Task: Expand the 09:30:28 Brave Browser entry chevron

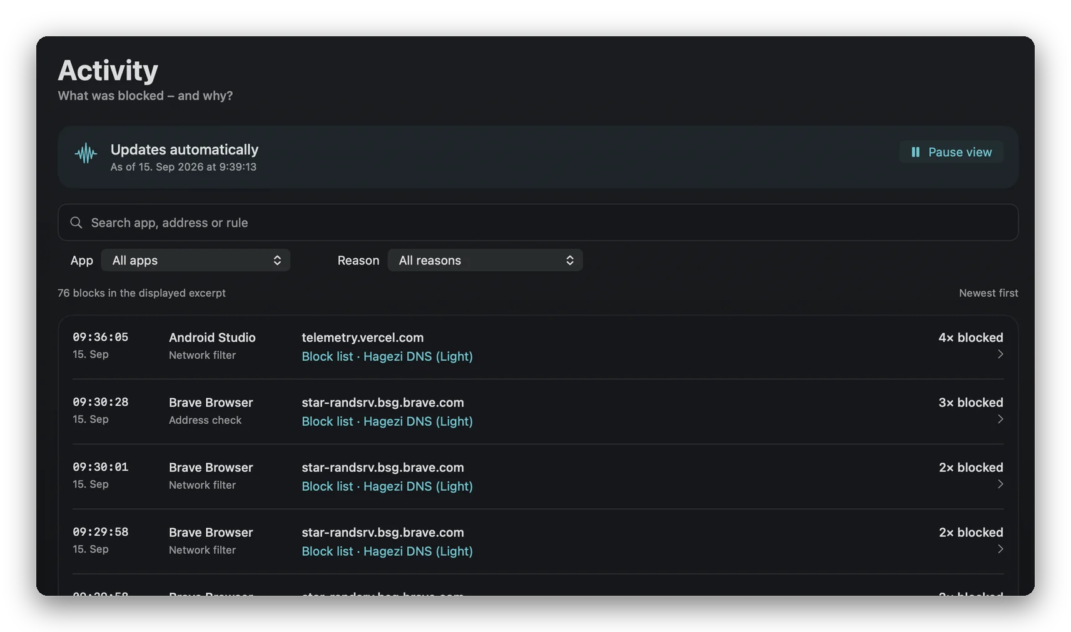Action: (x=1000, y=419)
